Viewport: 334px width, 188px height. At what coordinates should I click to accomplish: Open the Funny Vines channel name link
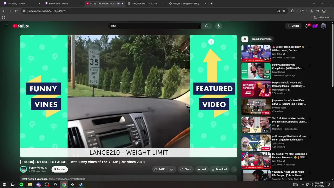37,168
